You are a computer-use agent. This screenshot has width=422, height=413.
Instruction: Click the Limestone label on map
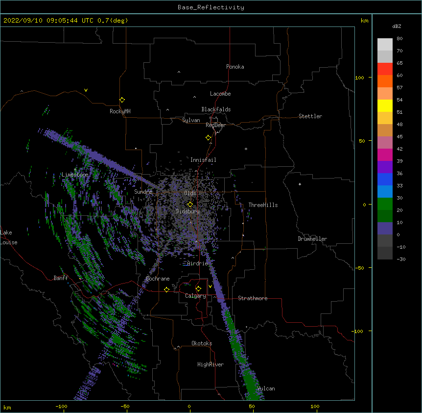(x=75, y=175)
